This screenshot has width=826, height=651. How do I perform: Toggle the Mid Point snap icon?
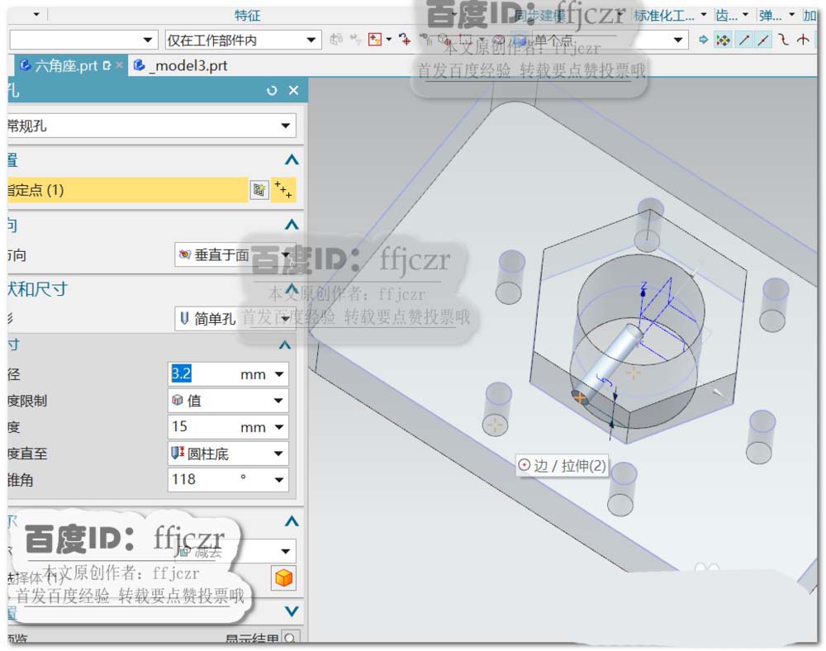pos(763,40)
